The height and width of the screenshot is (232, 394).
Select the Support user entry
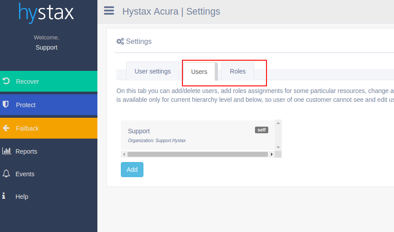[198, 135]
